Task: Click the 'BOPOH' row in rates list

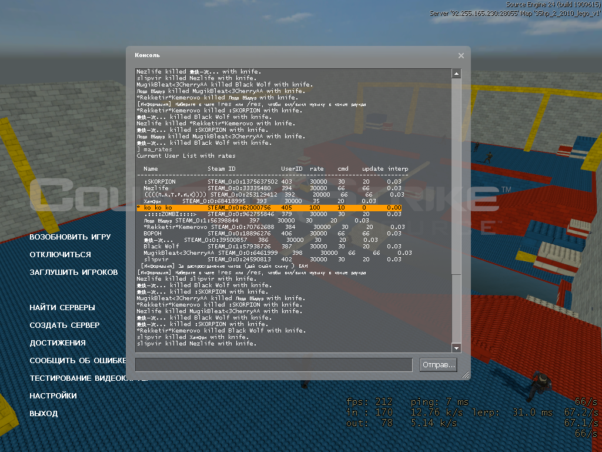Action: click(x=272, y=233)
